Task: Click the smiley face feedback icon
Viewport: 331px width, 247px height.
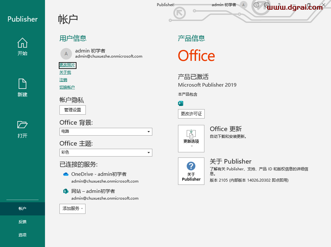Action: [256, 5]
